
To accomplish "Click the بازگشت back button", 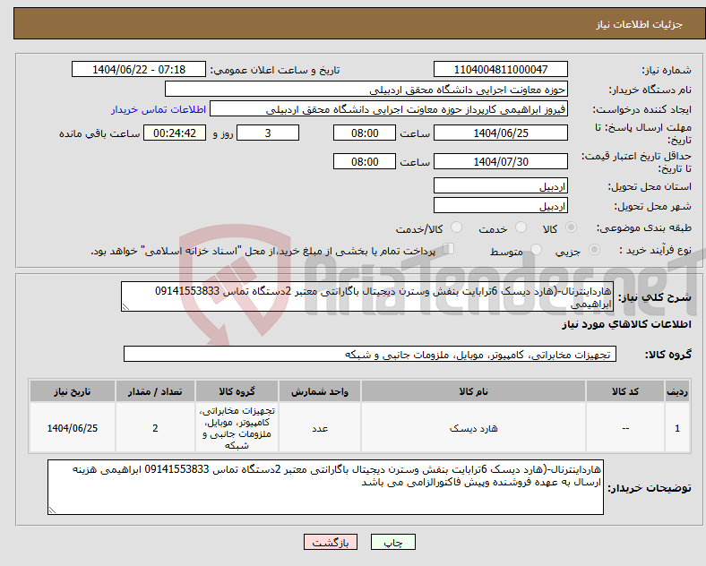I will coord(331,542).
